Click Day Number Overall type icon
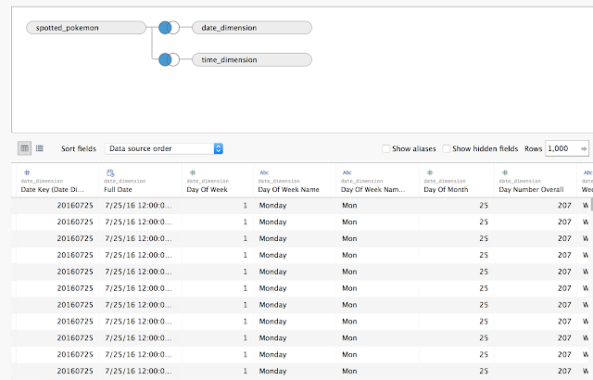 click(504, 172)
